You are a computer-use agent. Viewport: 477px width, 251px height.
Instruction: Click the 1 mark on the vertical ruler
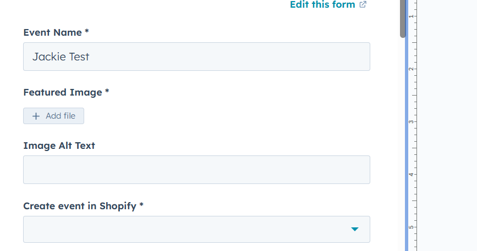(410, 16)
